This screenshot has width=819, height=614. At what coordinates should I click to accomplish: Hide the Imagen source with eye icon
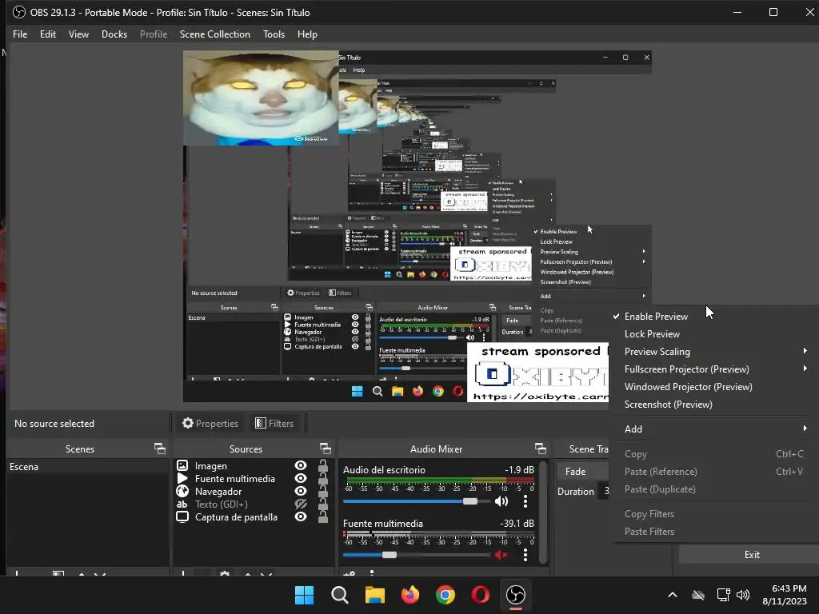pyautogui.click(x=301, y=465)
